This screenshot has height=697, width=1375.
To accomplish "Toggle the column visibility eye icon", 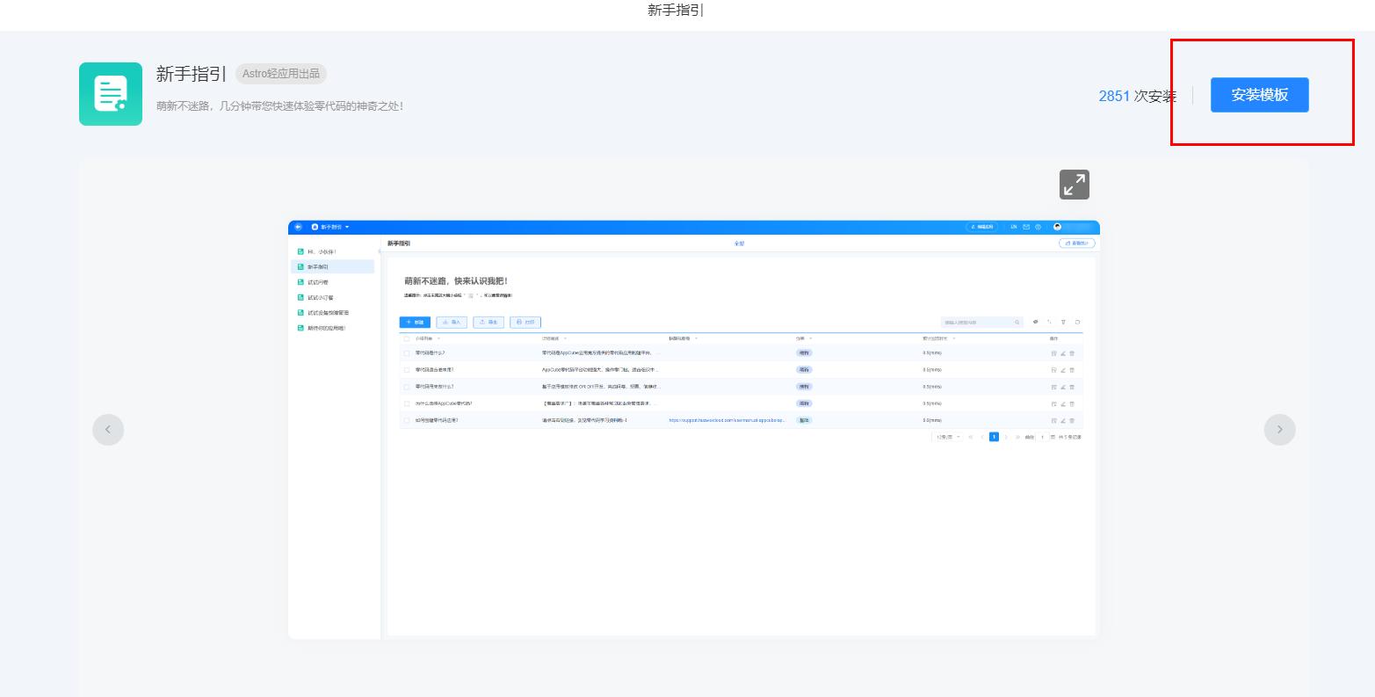I will click(1035, 322).
